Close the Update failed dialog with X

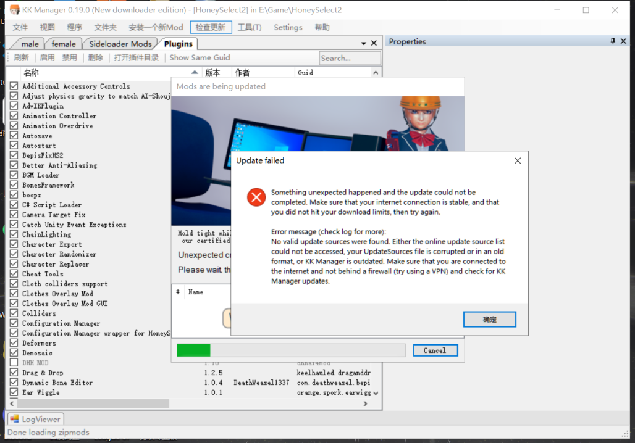coord(517,160)
